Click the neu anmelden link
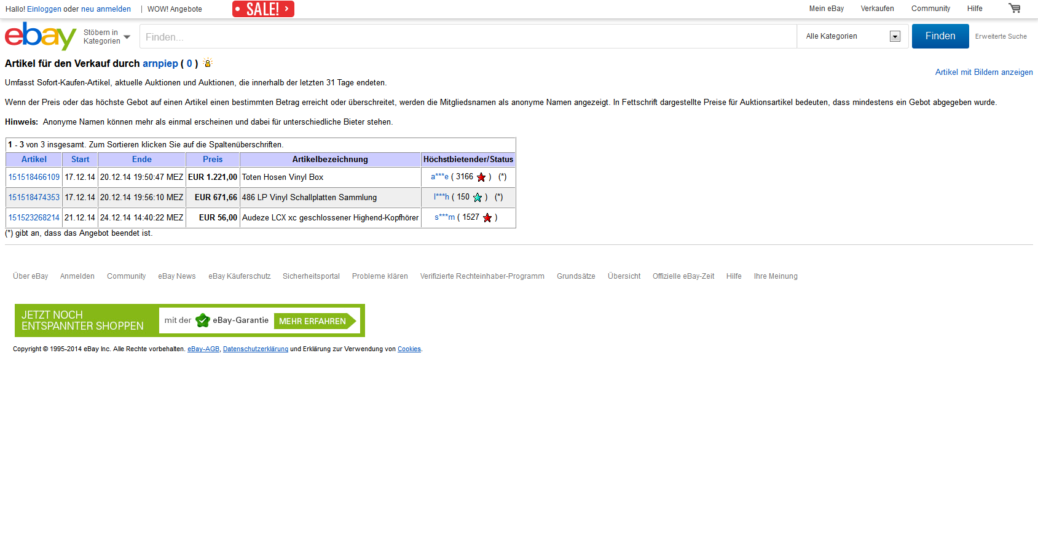Viewport: 1038px width, 555px height. pos(106,9)
